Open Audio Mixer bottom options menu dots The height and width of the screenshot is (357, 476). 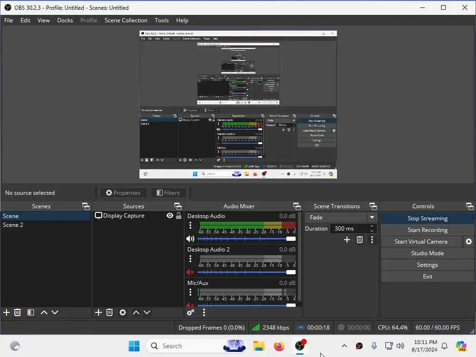[x=204, y=312]
